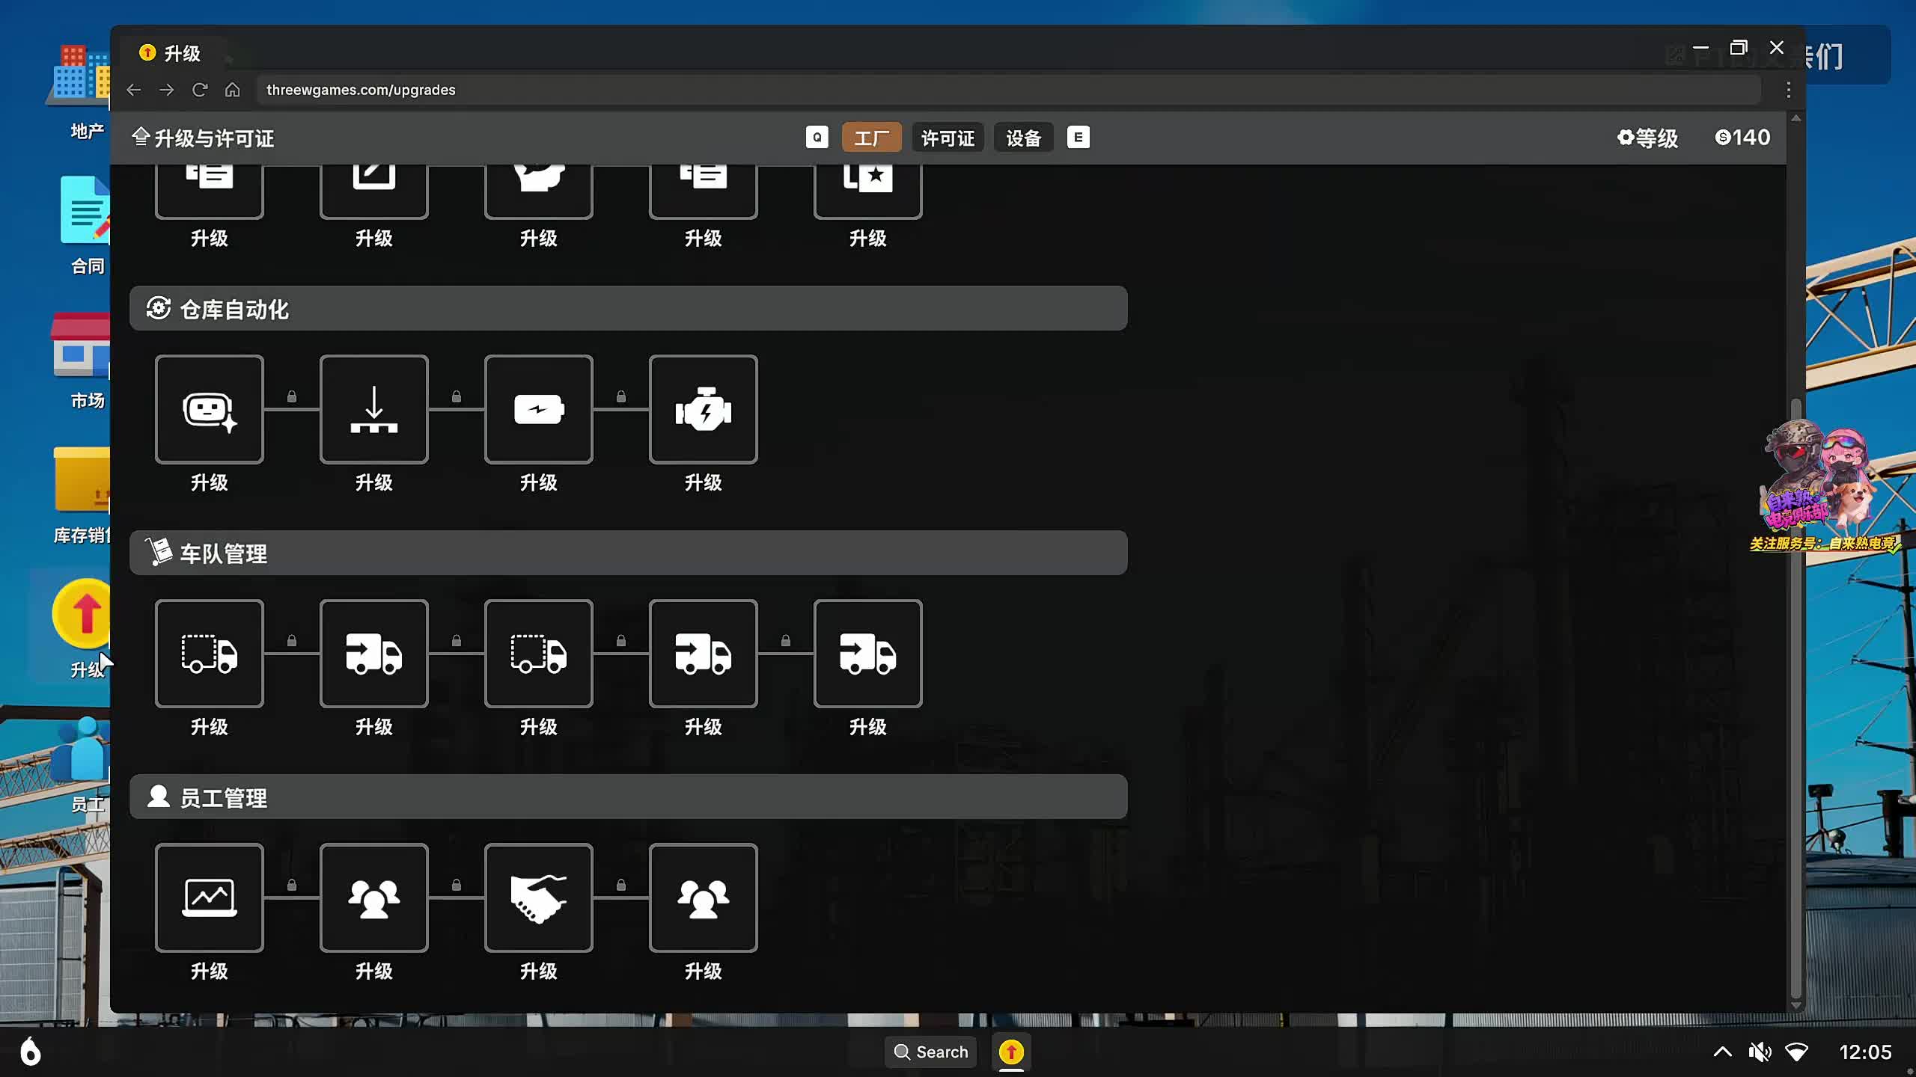Select the last truck upgrade in 车队管理

click(867, 653)
